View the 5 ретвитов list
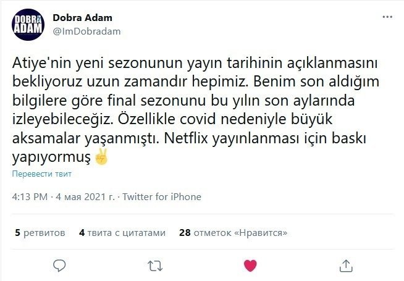Screen dimensions: 404x281 (x=40, y=233)
